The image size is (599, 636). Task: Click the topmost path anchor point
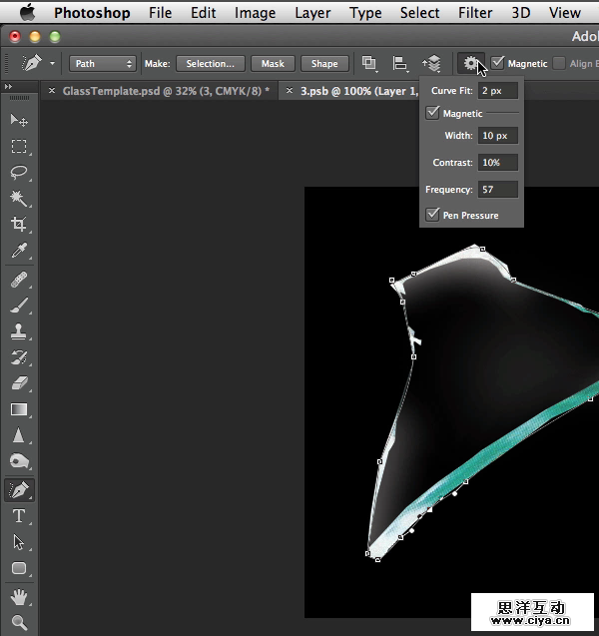[482, 249]
